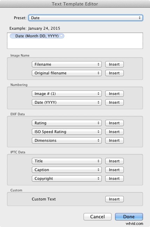The width and height of the screenshot is (150, 227).
Task: Expand the Image # (1) dropdown
Action: [x=67, y=94]
